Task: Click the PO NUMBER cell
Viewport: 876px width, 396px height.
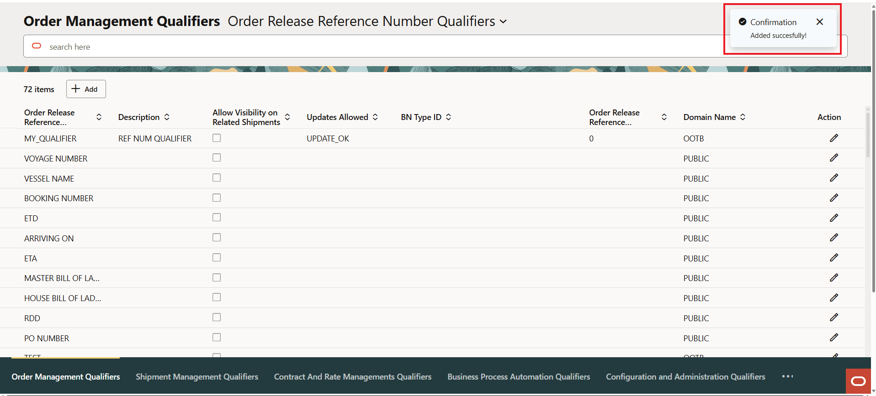Action: pos(47,339)
